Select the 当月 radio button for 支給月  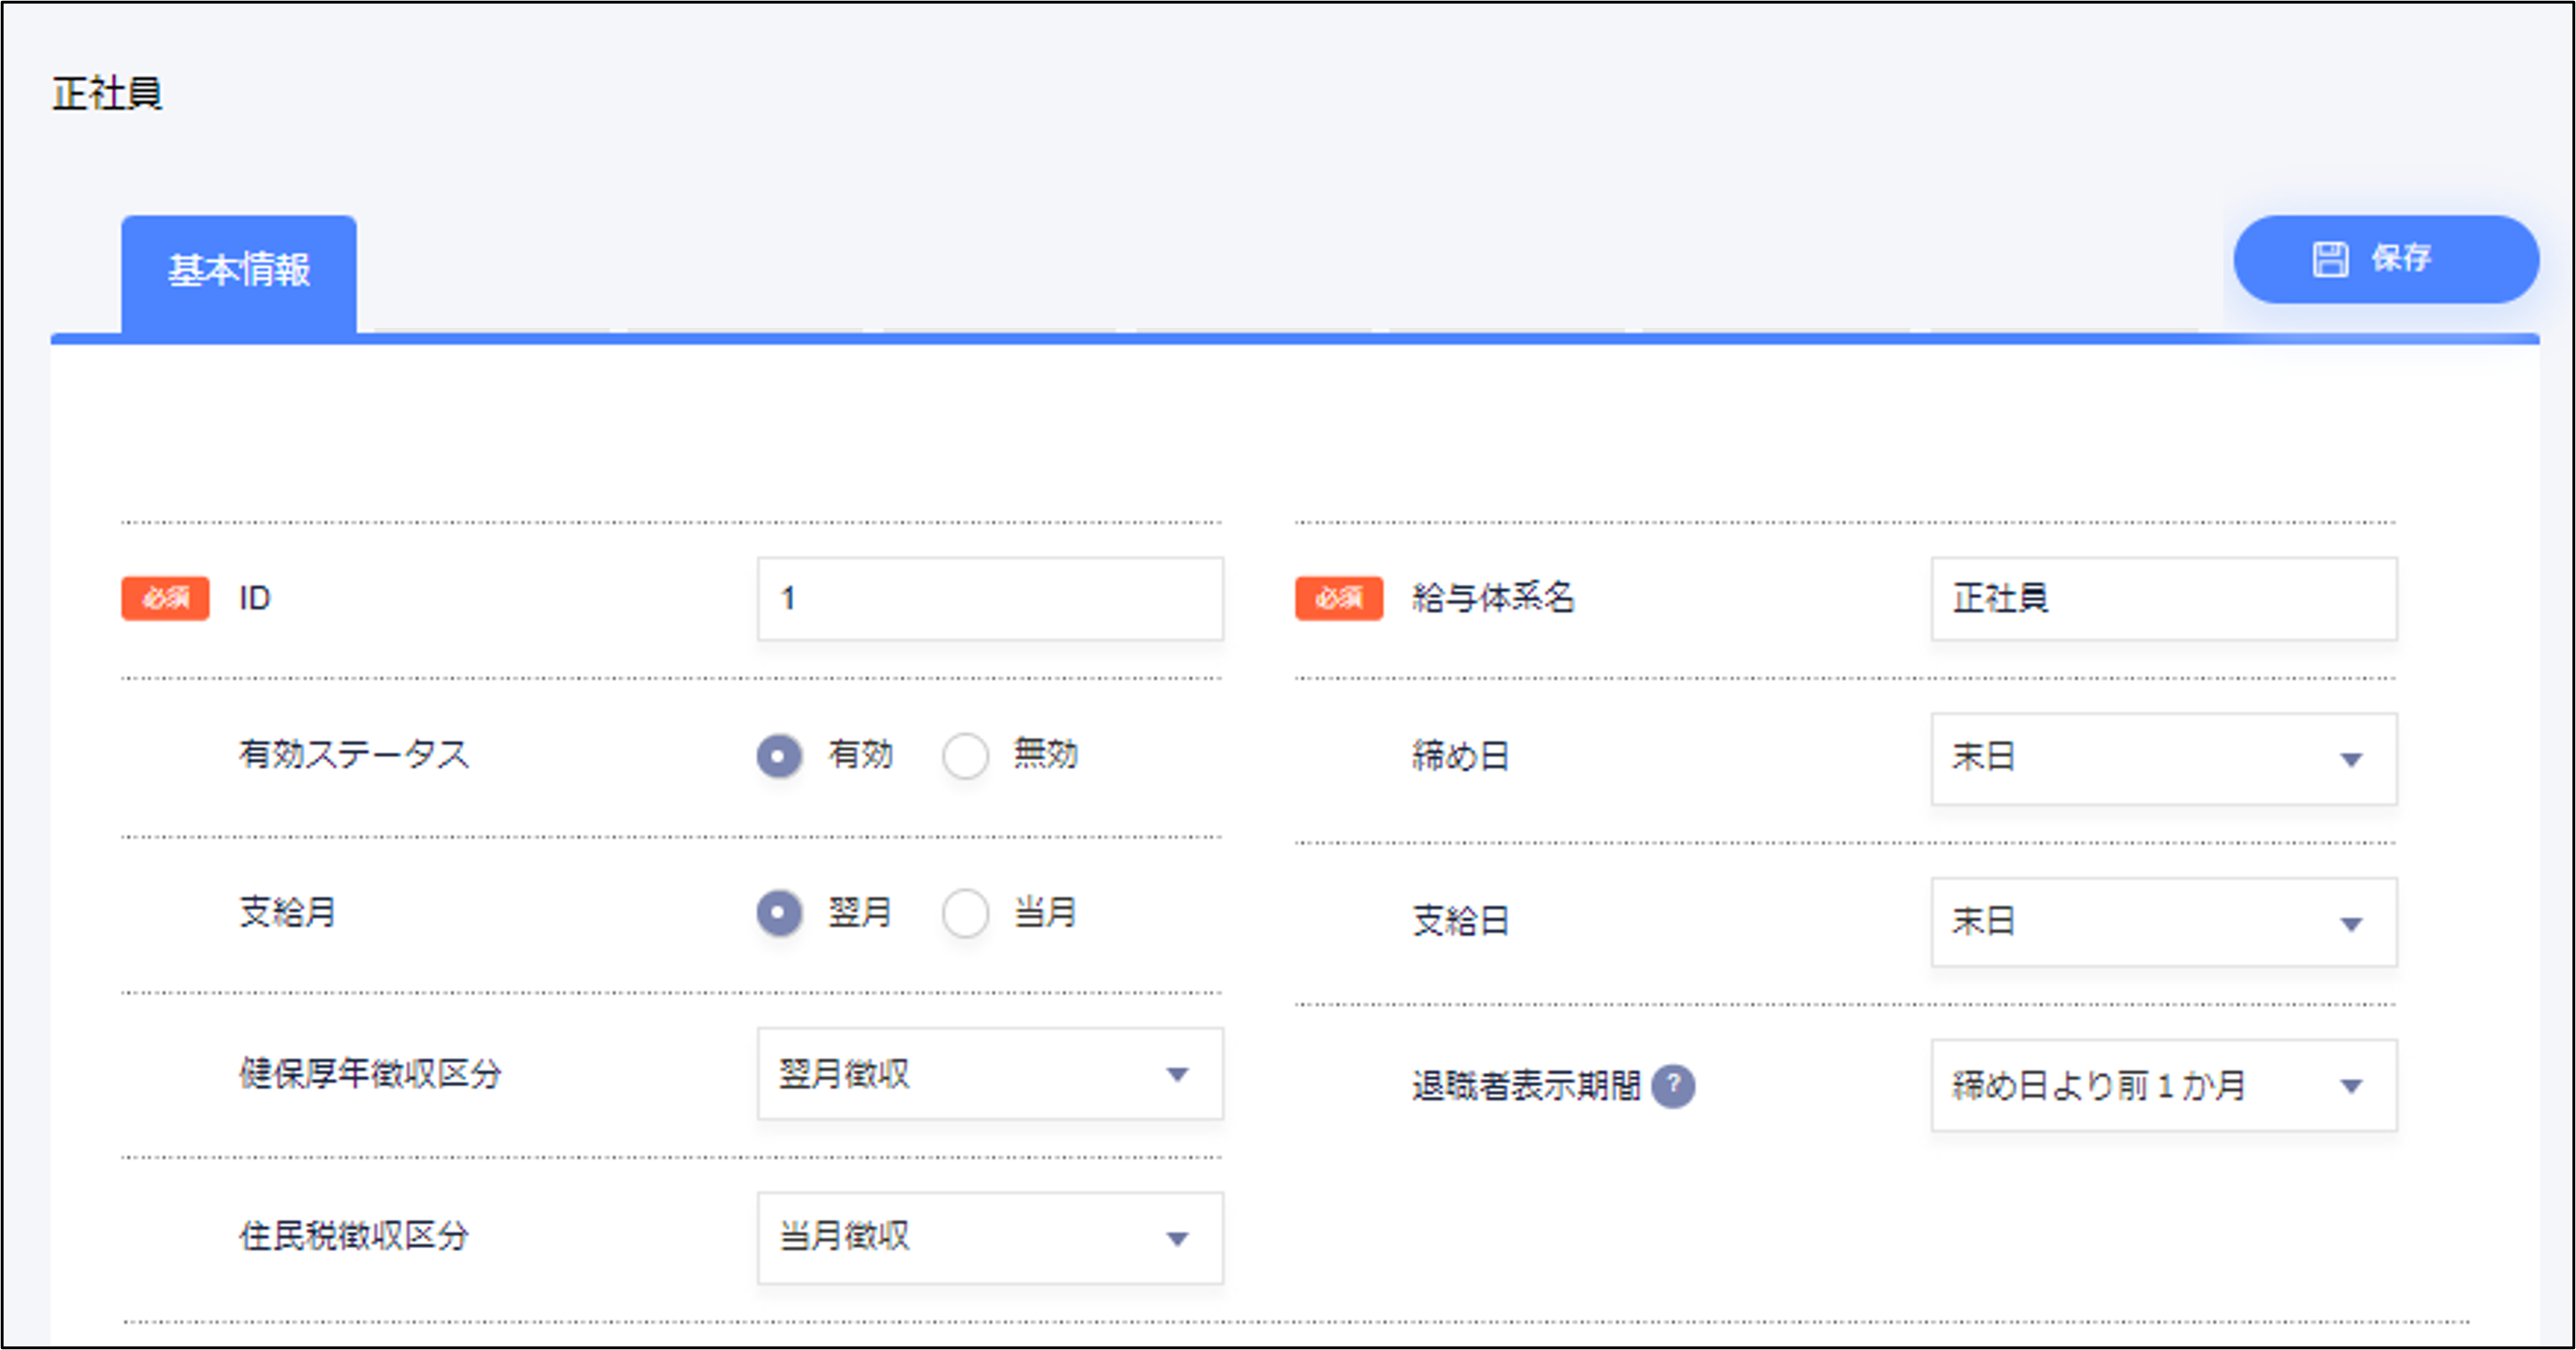[965, 912]
